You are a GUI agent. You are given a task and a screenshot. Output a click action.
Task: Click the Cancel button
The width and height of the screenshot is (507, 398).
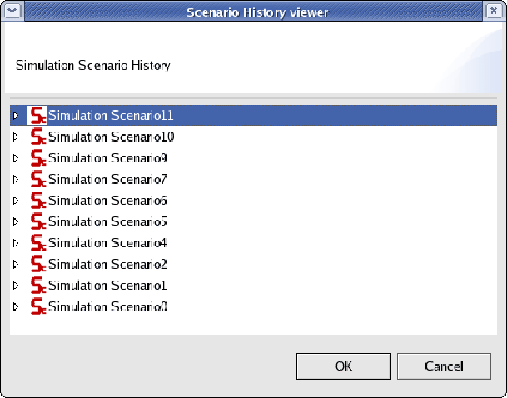pyautogui.click(x=444, y=366)
